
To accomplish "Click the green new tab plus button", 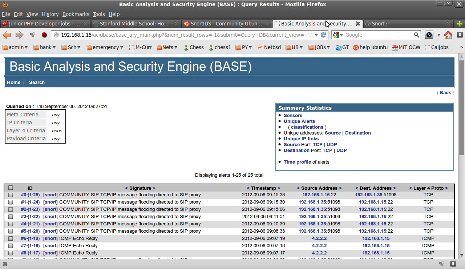I will [460, 24].
